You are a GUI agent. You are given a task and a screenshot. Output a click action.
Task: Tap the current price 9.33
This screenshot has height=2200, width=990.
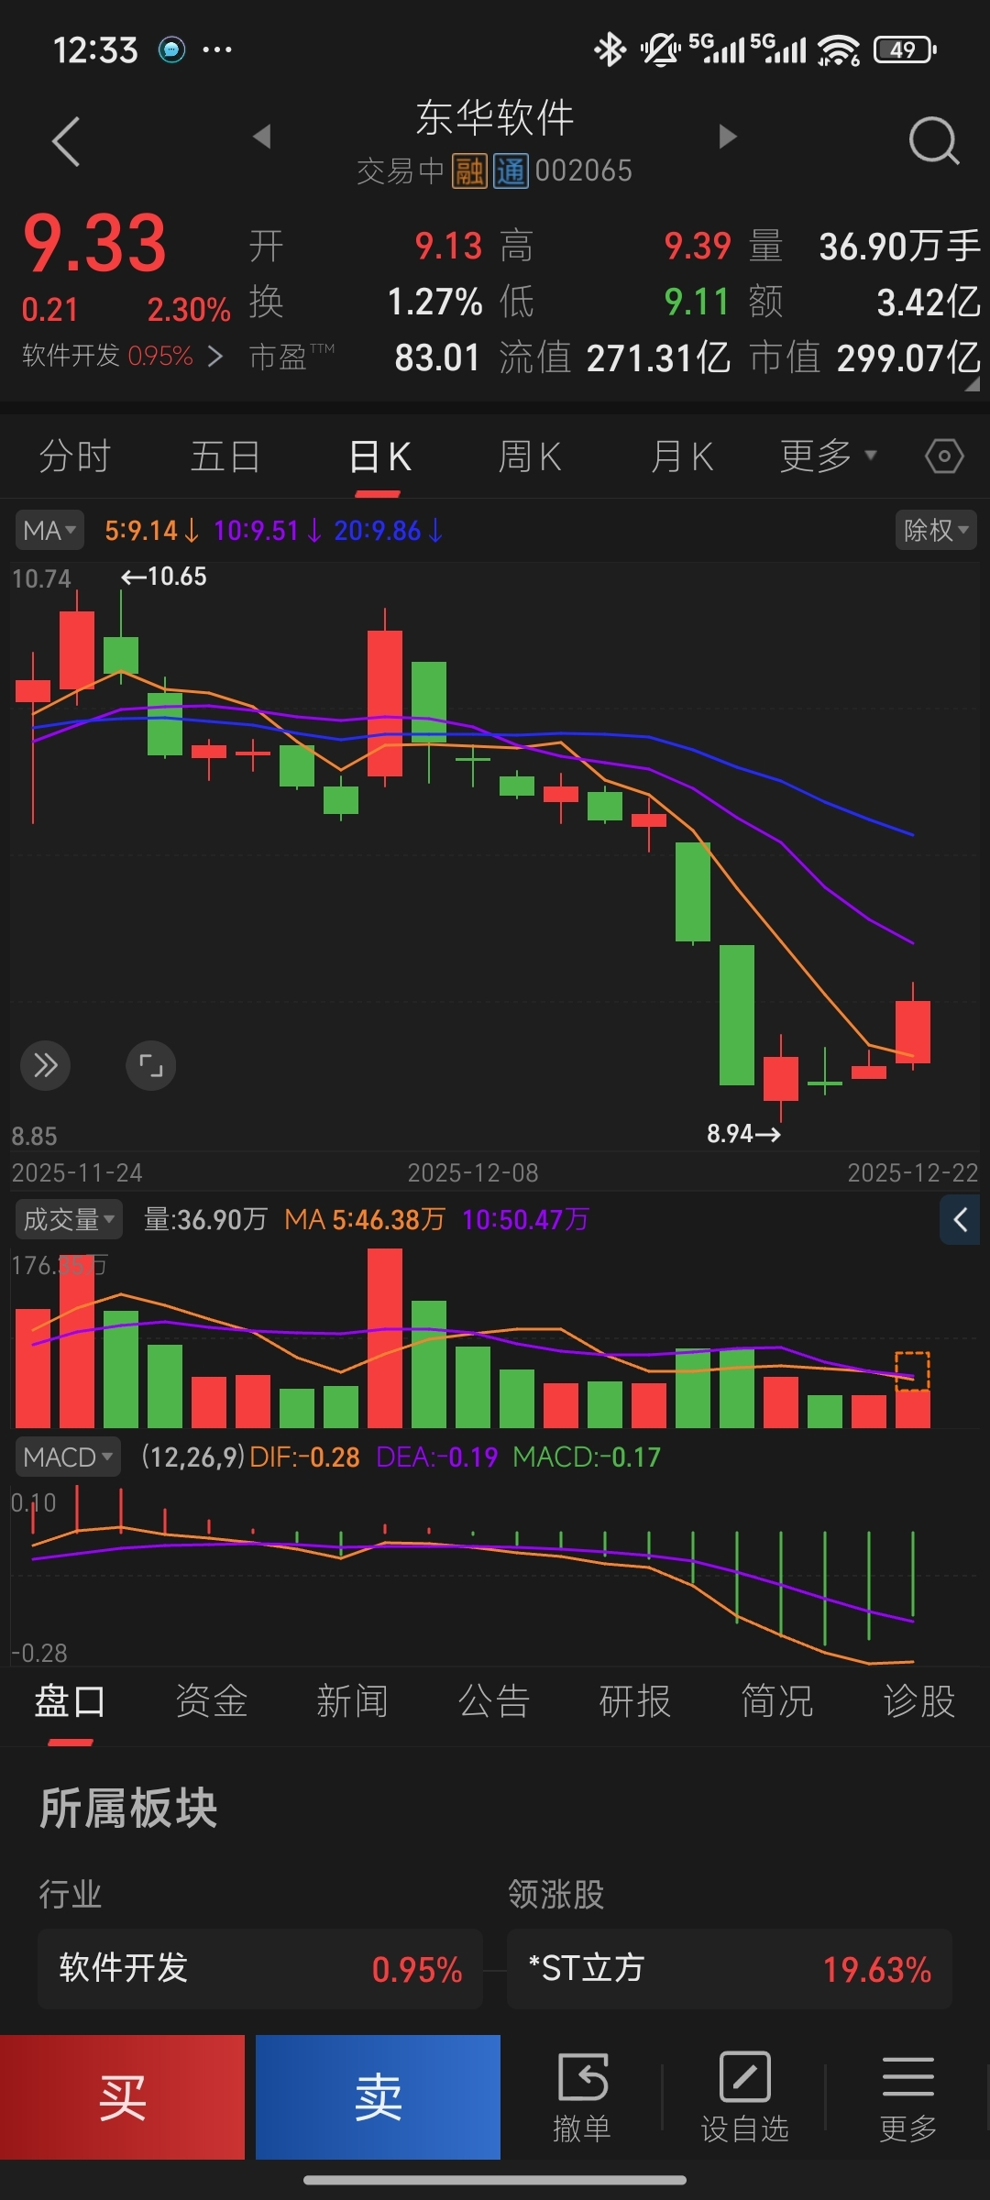pyautogui.click(x=94, y=244)
